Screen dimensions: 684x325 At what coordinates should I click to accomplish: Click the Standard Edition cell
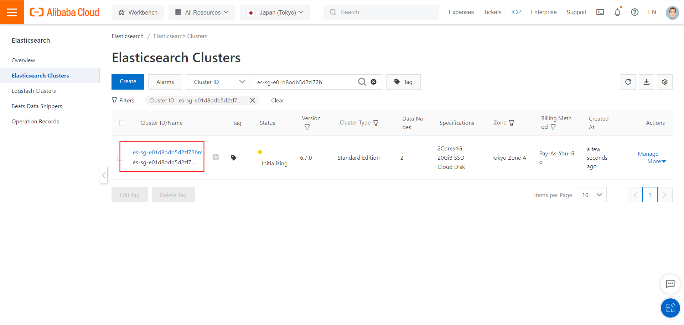tap(358, 158)
